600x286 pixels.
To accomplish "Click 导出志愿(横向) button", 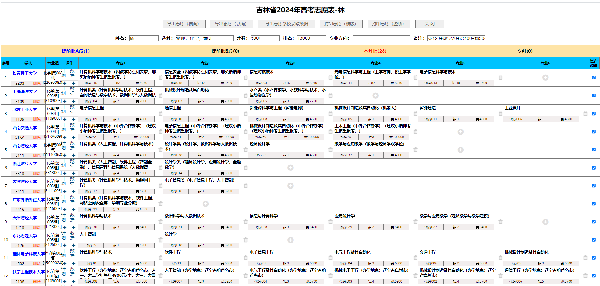I will (184, 24).
